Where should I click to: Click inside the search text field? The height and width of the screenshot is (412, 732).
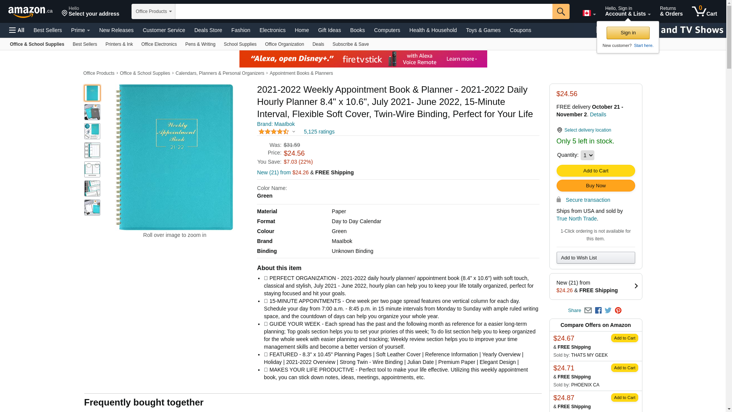364,11
